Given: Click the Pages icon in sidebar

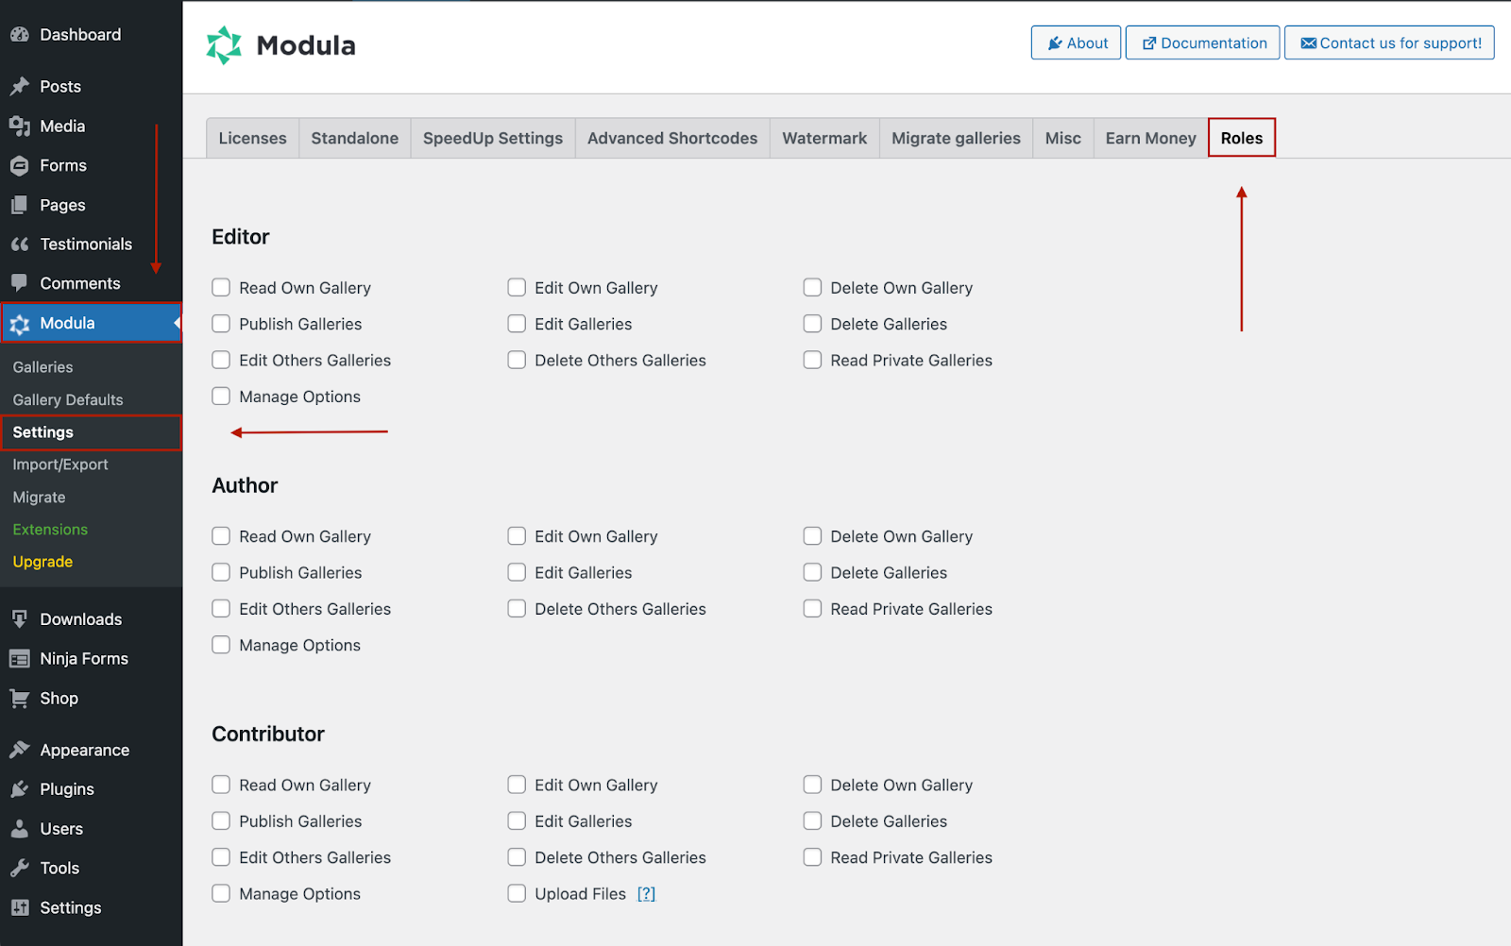Looking at the screenshot, I should (20, 205).
